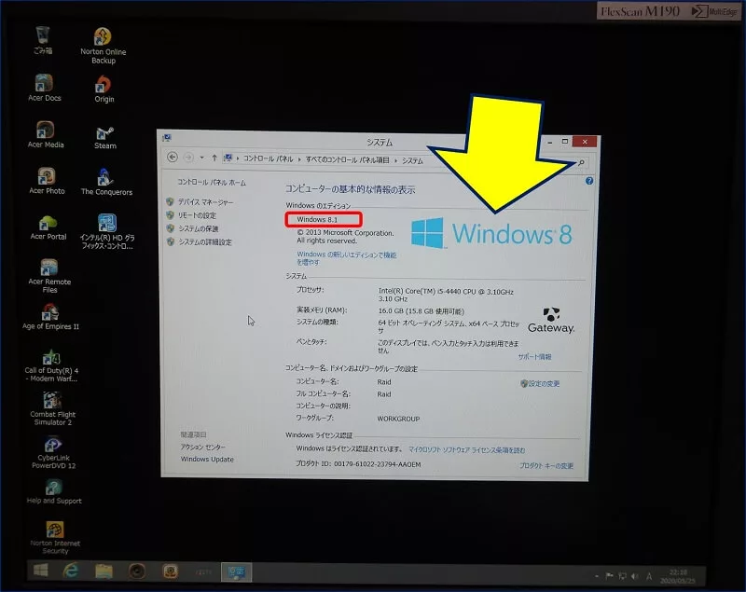The height and width of the screenshot is (592, 746).
Task: Select CyberLink PowerDVD 12 icon
Action: coord(53,453)
